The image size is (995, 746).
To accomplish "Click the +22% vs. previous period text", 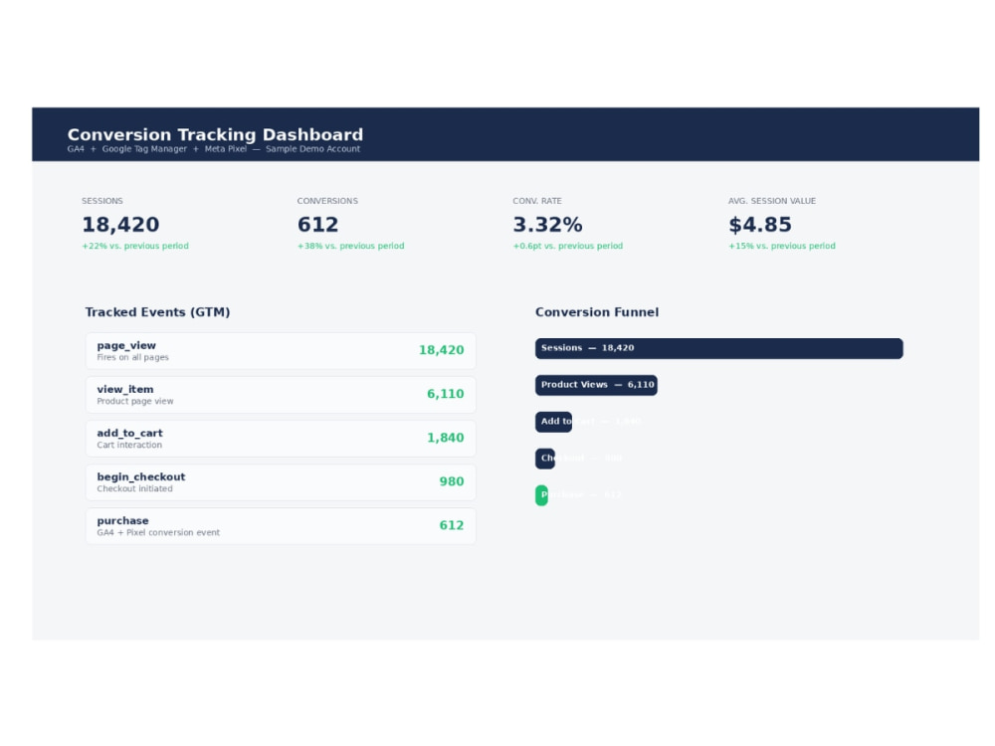I will [x=135, y=246].
